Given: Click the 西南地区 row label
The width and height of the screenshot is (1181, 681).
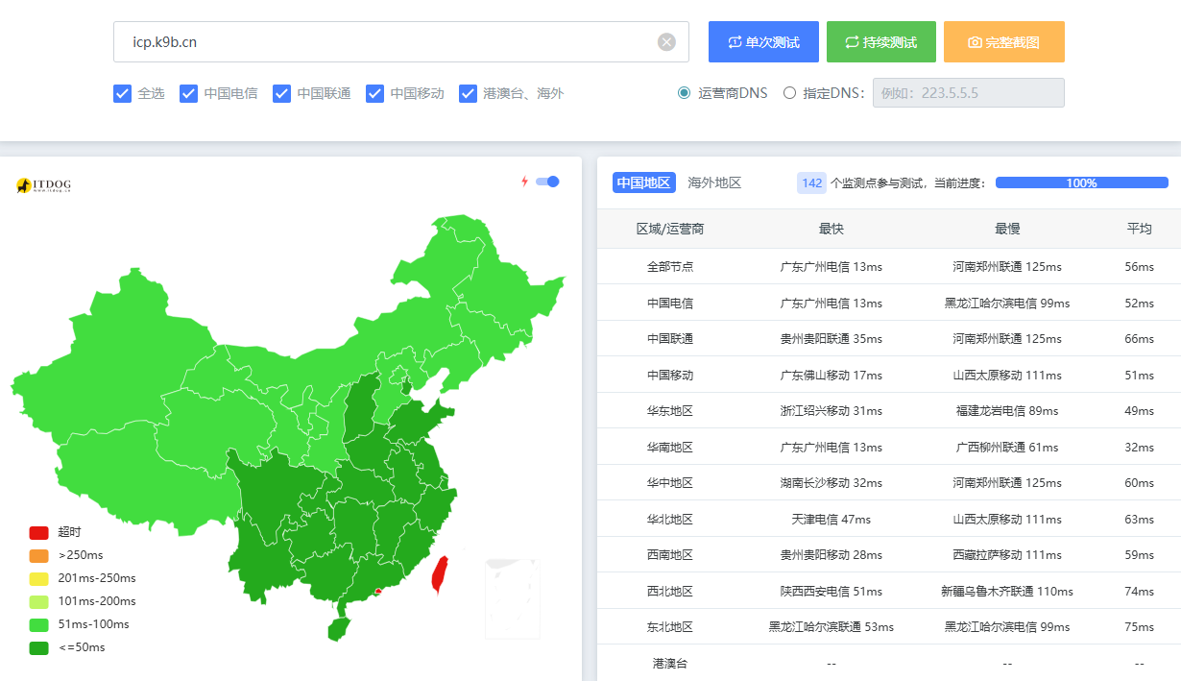Looking at the screenshot, I should (670, 555).
